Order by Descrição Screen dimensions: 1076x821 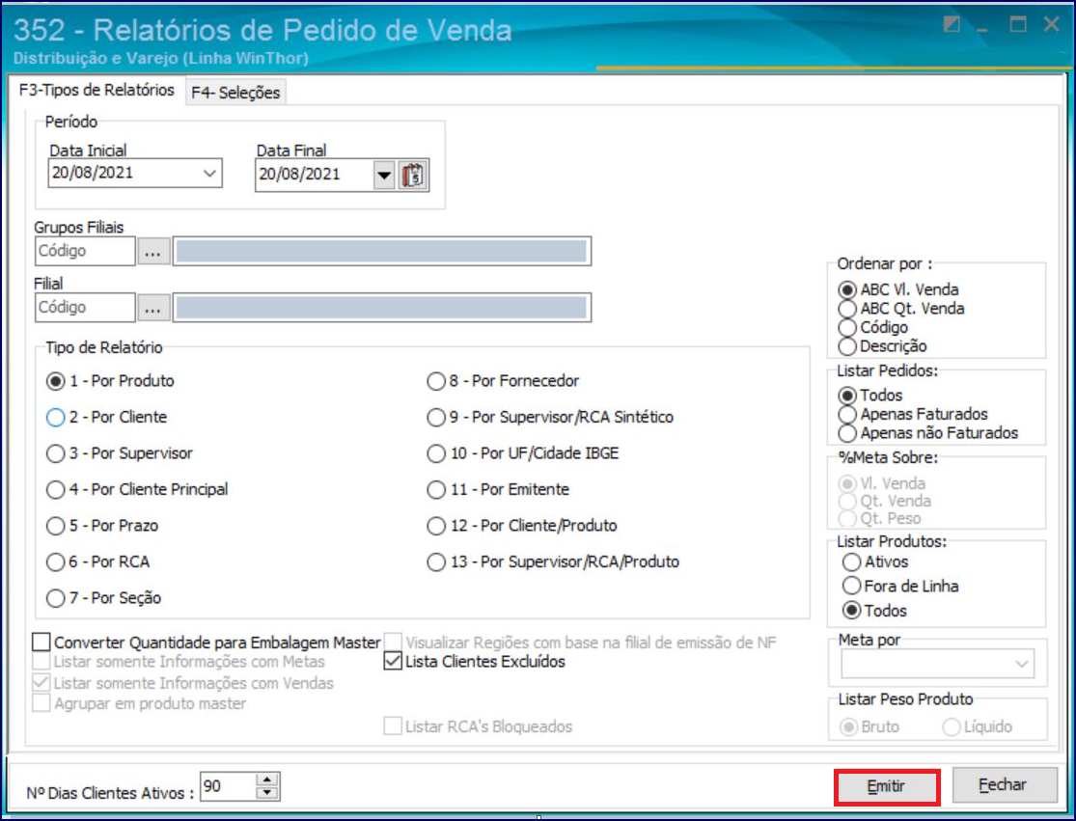pyautogui.click(x=882, y=346)
